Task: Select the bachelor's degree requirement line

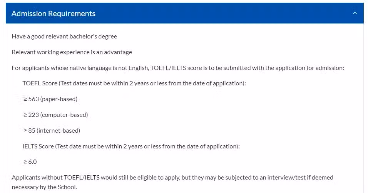Action: point(64,37)
